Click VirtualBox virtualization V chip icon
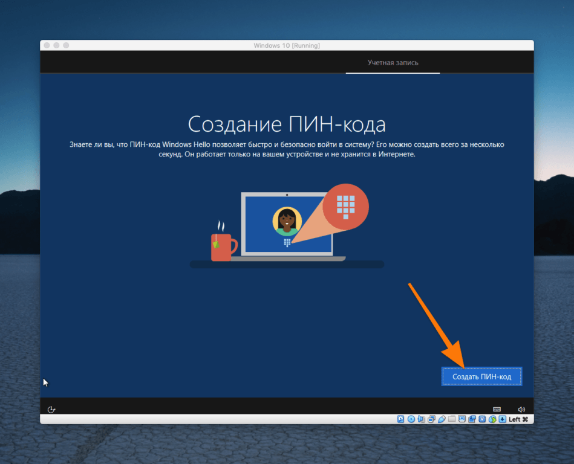The width and height of the screenshot is (574, 464). [x=482, y=419]
